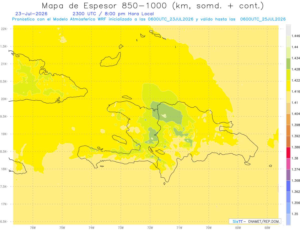Viewport: 300px width, 231px height.
Task: Click the 'ONAMET/REP.DOM.' credit box
Action: pos(255,221)
